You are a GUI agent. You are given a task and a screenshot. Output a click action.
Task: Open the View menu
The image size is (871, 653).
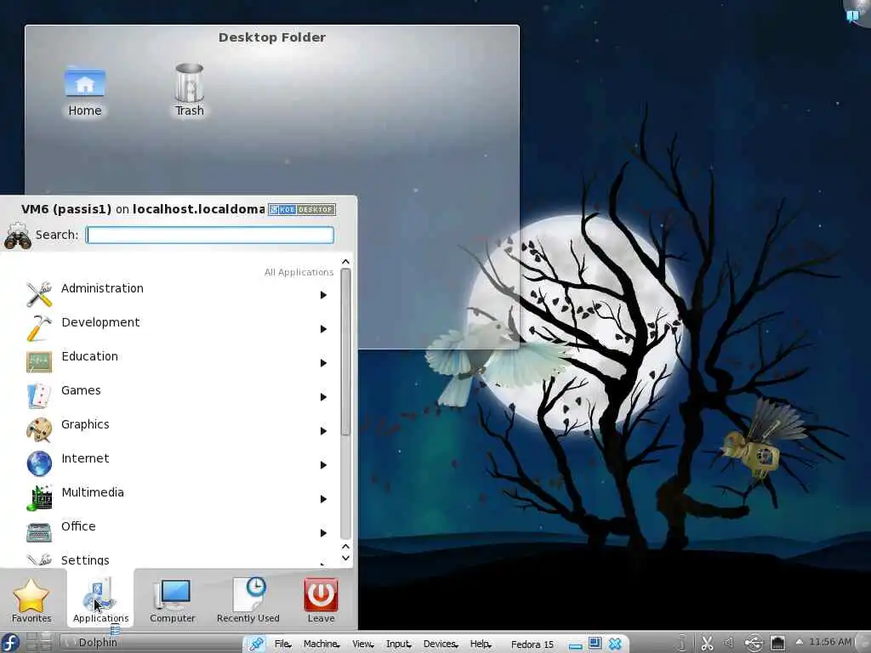tap(362, 644)
